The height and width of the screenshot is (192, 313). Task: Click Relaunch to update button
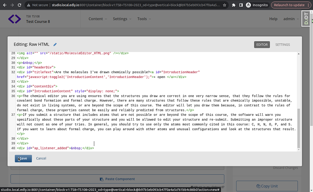tap(291, 5)
